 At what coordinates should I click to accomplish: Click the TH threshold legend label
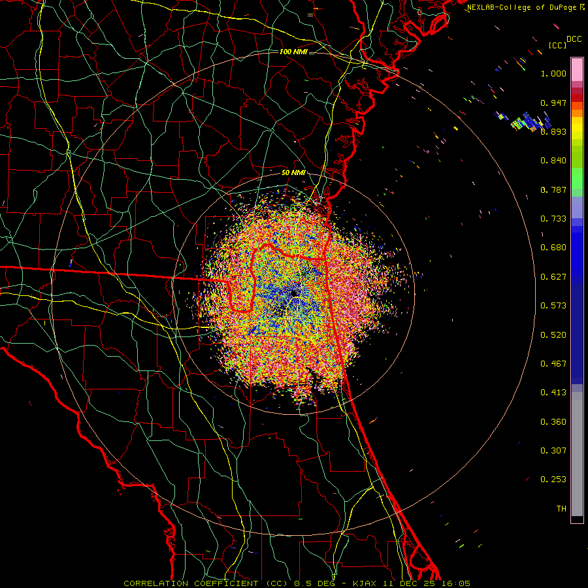click(561, 509)
